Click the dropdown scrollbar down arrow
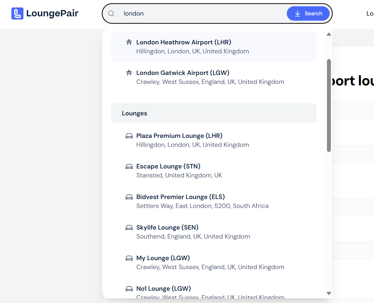Screen dimensions: 374x303 (x=329, y=293)
